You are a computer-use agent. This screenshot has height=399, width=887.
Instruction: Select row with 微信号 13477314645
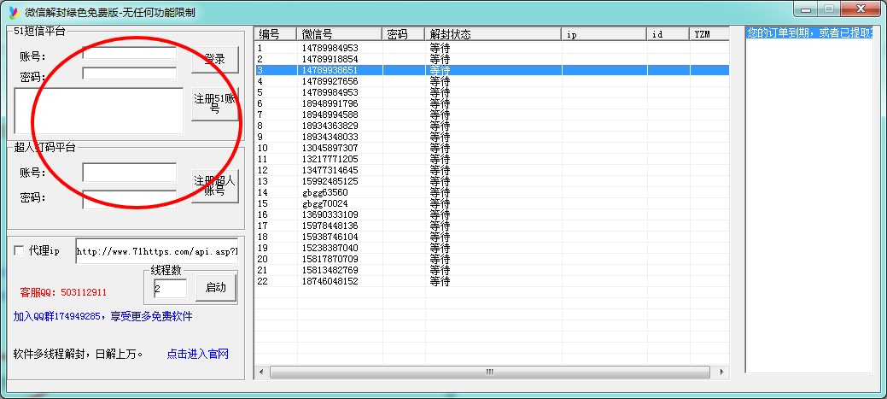tap(492, 170)
